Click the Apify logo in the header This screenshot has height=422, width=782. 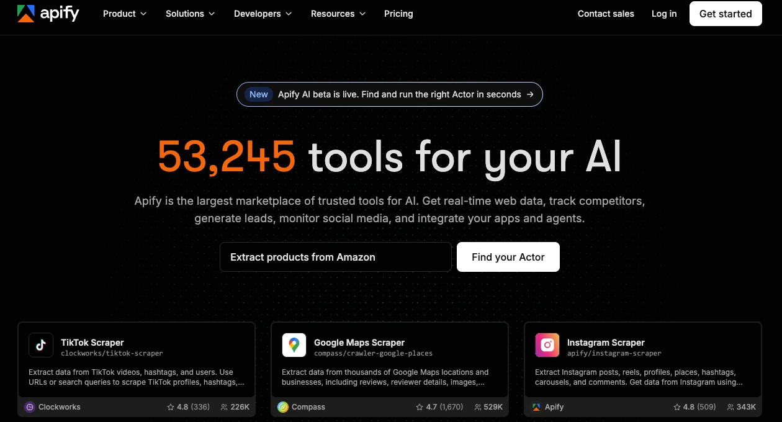[x=48, y=13]
